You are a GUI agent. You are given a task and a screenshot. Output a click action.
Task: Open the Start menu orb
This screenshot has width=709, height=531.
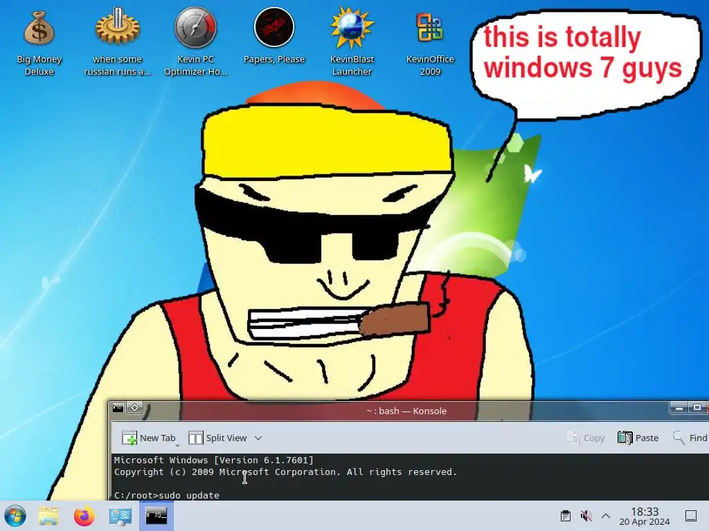tap(15, 516)
